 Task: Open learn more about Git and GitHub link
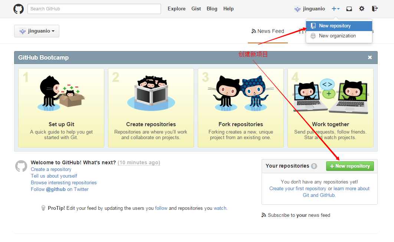(x=336, y=192)
